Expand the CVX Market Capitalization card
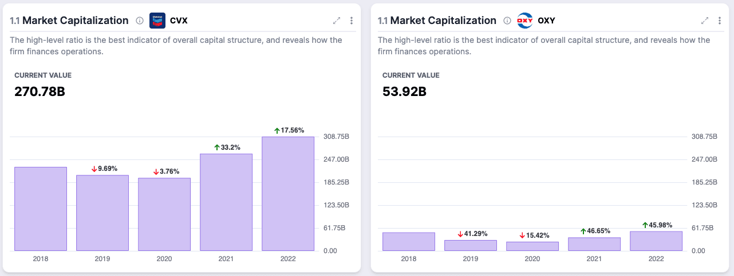This screenshot has height=276, width=734. 337,21
